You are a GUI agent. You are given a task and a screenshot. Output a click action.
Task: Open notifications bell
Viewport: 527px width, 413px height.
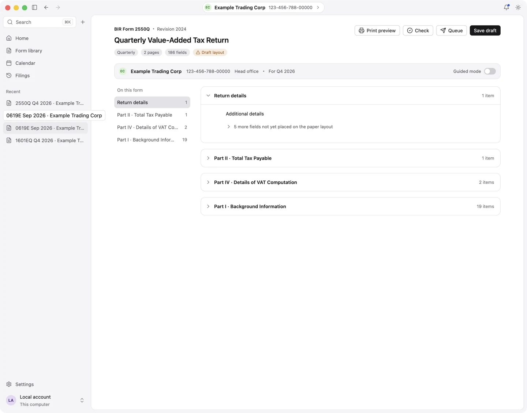(507, 7)
